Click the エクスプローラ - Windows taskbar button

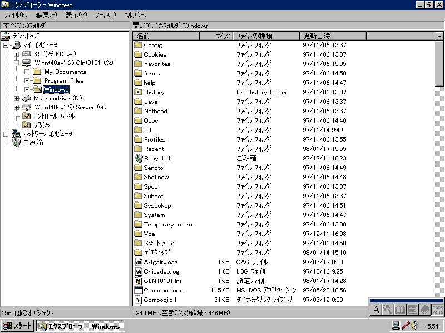(81, 326)
